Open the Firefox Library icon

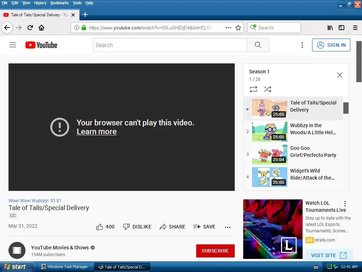click(x=330, y=28)
